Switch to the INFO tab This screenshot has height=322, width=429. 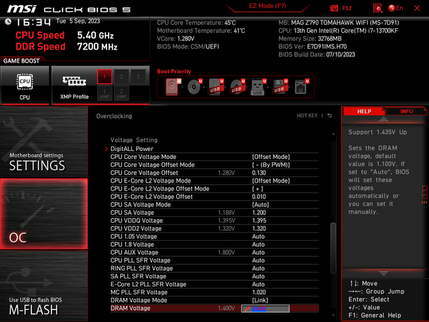406,111
